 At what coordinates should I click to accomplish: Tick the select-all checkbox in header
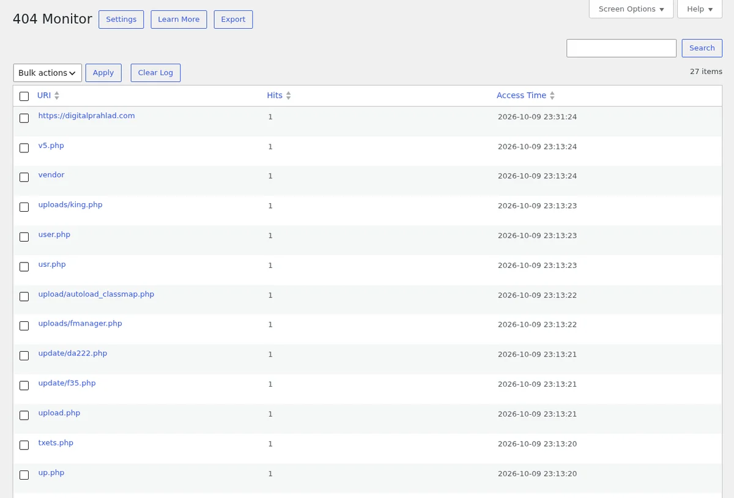[24, 96]
